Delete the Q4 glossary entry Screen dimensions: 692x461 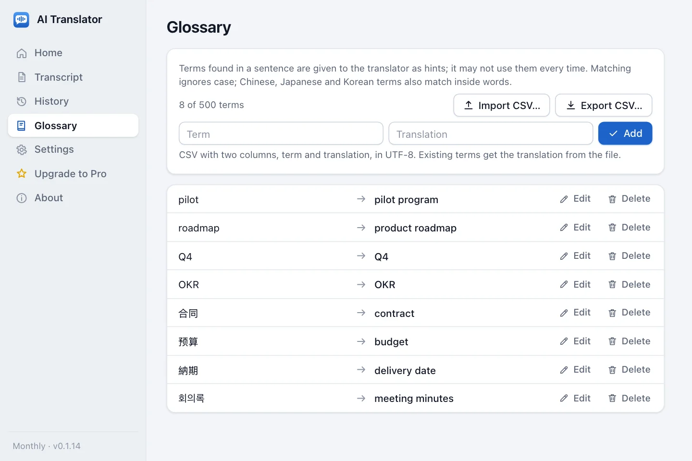click(629, 256)
